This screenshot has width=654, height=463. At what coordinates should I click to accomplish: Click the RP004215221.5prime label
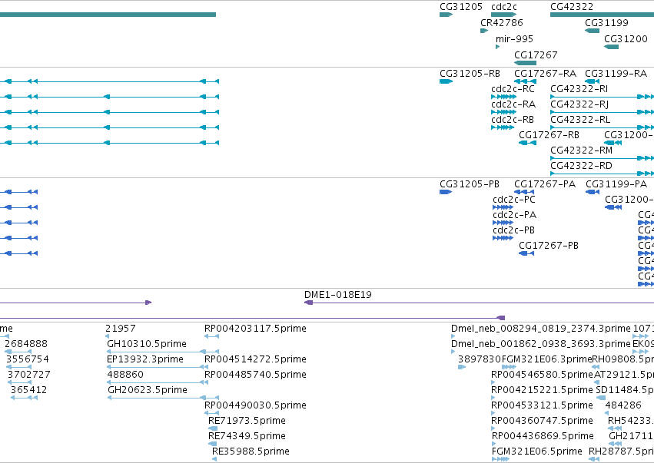click(x=543, y=389)
